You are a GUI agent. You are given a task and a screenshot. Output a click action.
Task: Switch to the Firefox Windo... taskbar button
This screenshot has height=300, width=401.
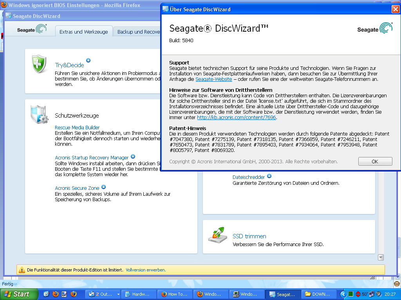click(x=211, y=294)
